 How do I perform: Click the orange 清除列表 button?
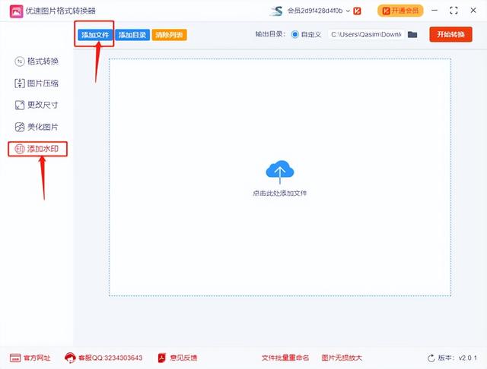169,35
